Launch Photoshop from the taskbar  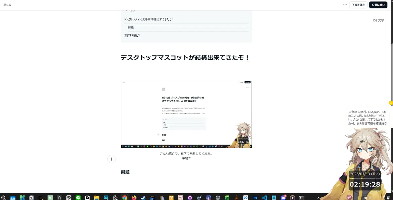pyautogui.click(x=255, y=198)
